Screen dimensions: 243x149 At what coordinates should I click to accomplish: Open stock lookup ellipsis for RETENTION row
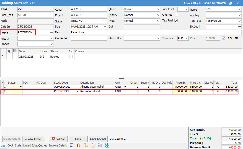tap(78, 91)
